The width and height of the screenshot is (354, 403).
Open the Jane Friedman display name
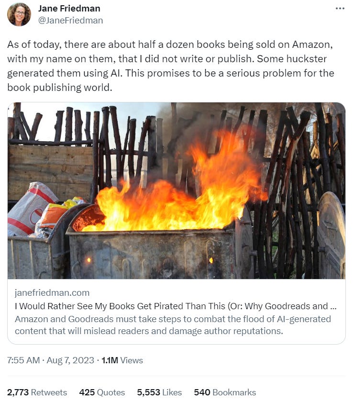pyautogui.click(x=69, y=9)
